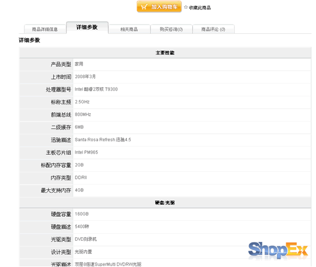Click the 主要性能 section header
The width and height of the screenshot is (316, 267).
click(165, 53)
